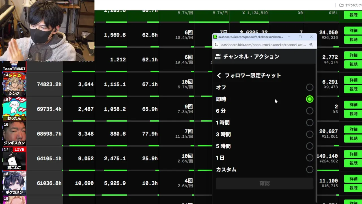Click the 149,140 amount
Viewport: 362px width, 204px height.
click(x=327, y=156)
